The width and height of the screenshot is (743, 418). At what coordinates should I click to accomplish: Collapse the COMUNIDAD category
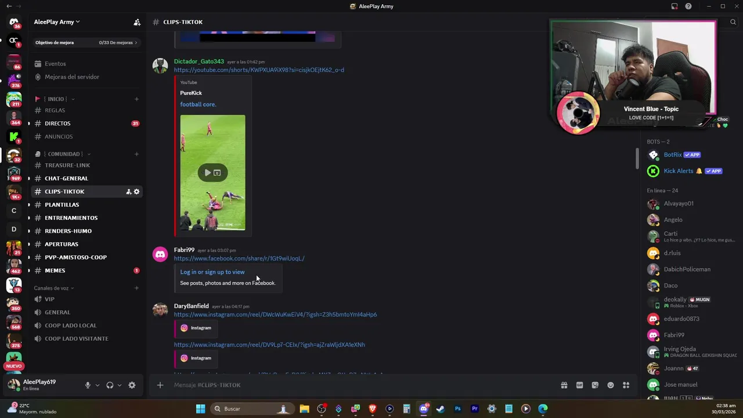[x=63, y=154]
